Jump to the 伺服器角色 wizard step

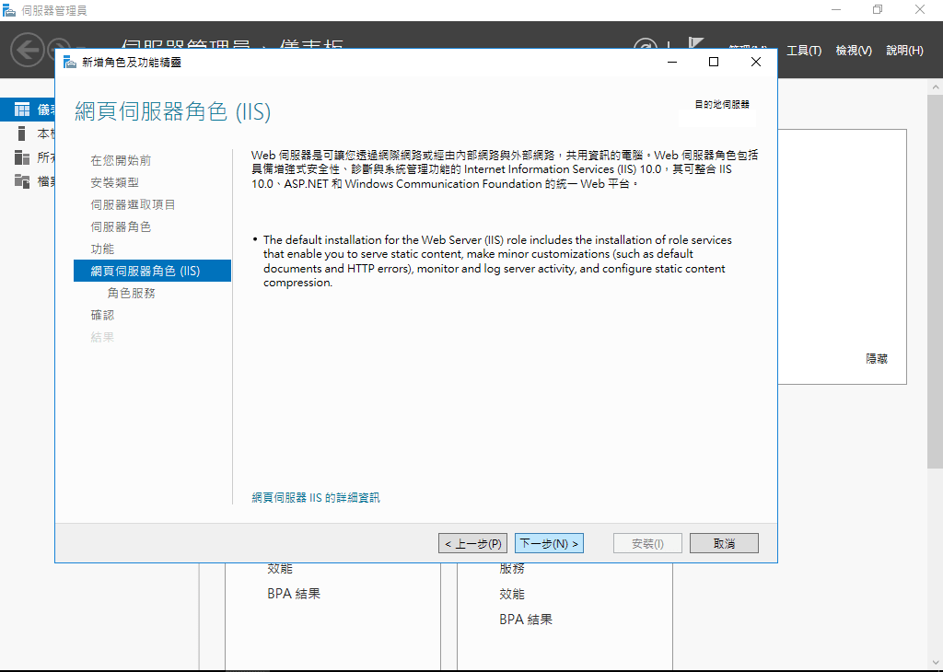click(121, 227)
